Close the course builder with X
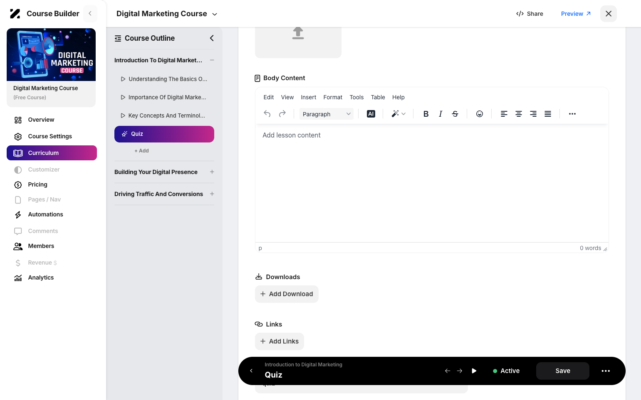This screenshot has height=400, width=641. tap(609, 14)
